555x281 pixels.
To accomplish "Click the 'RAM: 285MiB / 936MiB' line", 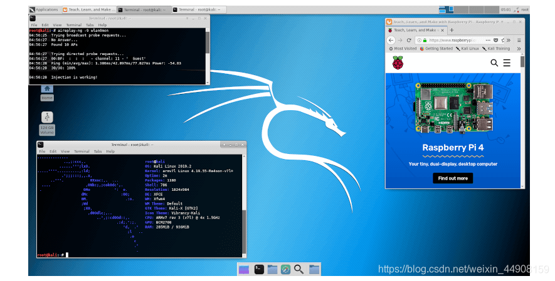I will (167, 227).
